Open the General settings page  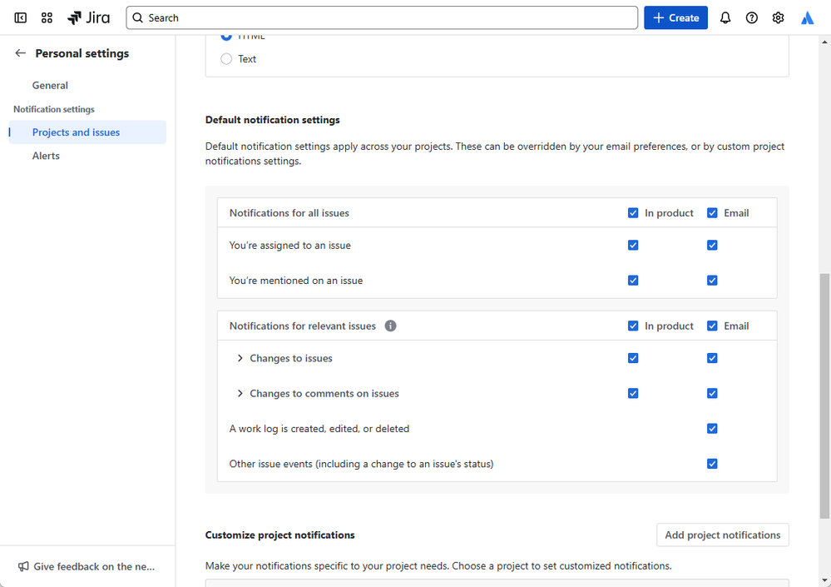tap(50, 86)
